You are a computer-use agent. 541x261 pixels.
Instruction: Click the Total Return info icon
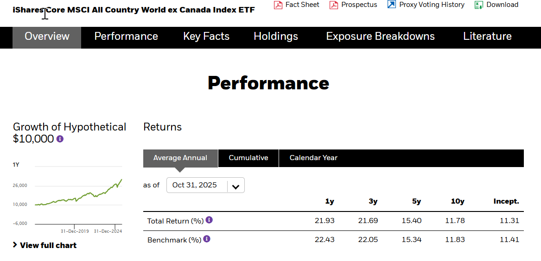209,220
